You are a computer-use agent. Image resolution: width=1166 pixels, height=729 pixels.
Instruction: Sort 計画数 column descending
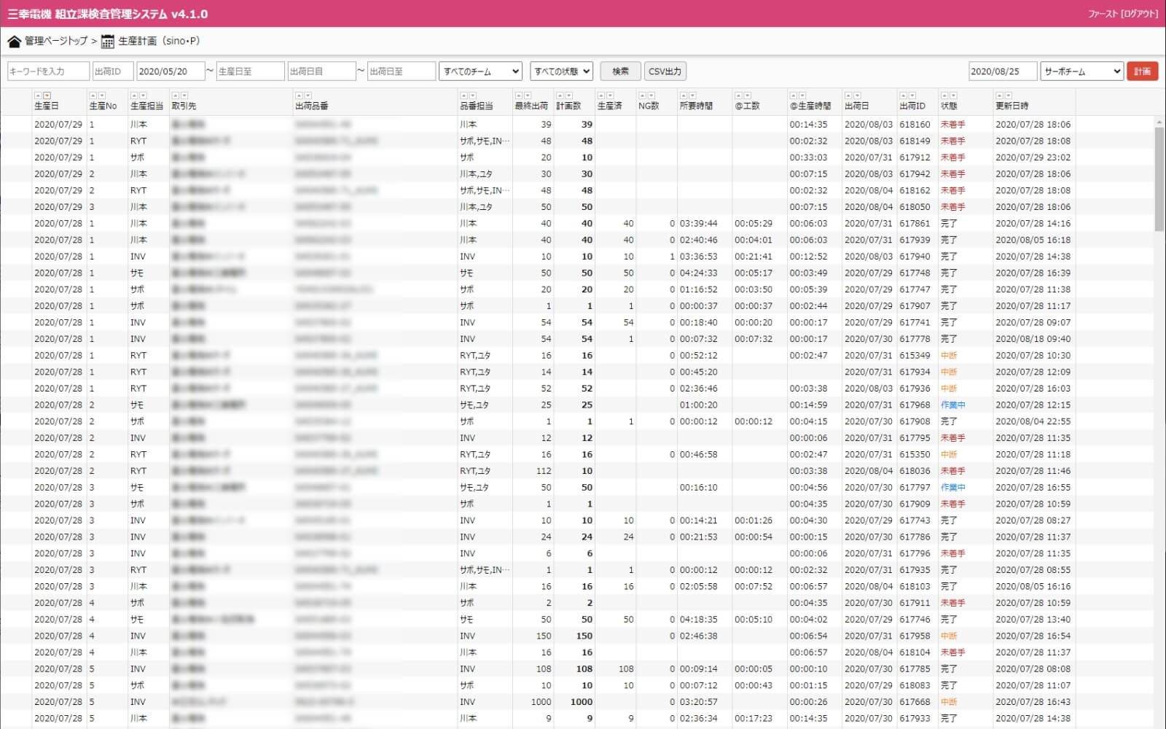[568, 95]
